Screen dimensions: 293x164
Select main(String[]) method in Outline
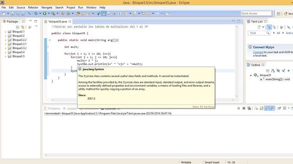275,79
